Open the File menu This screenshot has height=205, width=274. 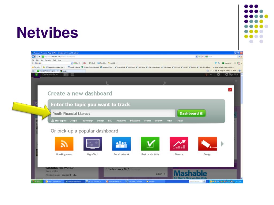point(33,60)
